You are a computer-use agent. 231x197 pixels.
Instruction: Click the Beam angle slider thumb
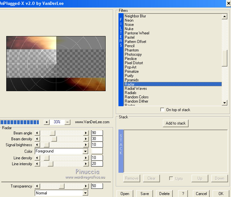pyautogui.click(x=52, y=133)
